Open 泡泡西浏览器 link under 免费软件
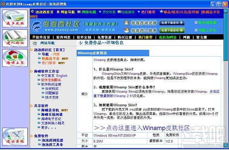The height and width of the screenshot is (150, 229). pyautogui.click(x=52, y=141)
